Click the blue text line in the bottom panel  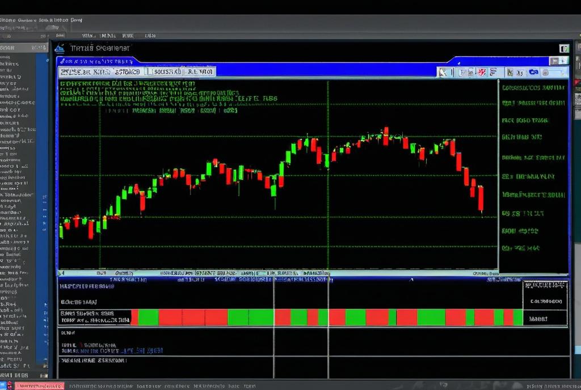[135, 351]
